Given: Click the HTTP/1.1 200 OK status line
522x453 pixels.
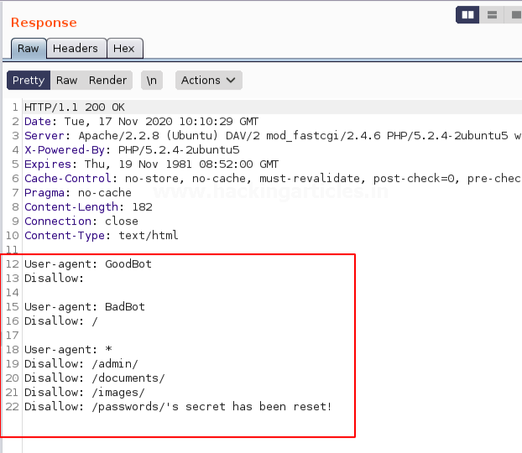Looking at the screenshot, I should pyautogui.click(x=75, y=107).
